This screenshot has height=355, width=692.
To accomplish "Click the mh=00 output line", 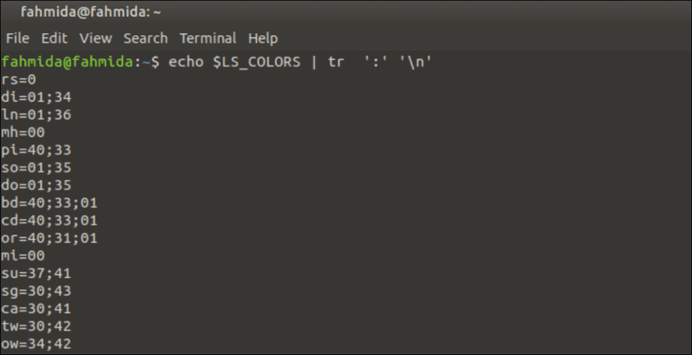I will [23, 132].
